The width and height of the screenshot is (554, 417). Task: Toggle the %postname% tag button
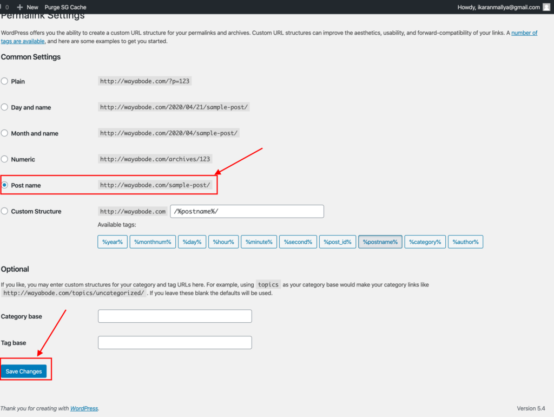pos(380,242)
